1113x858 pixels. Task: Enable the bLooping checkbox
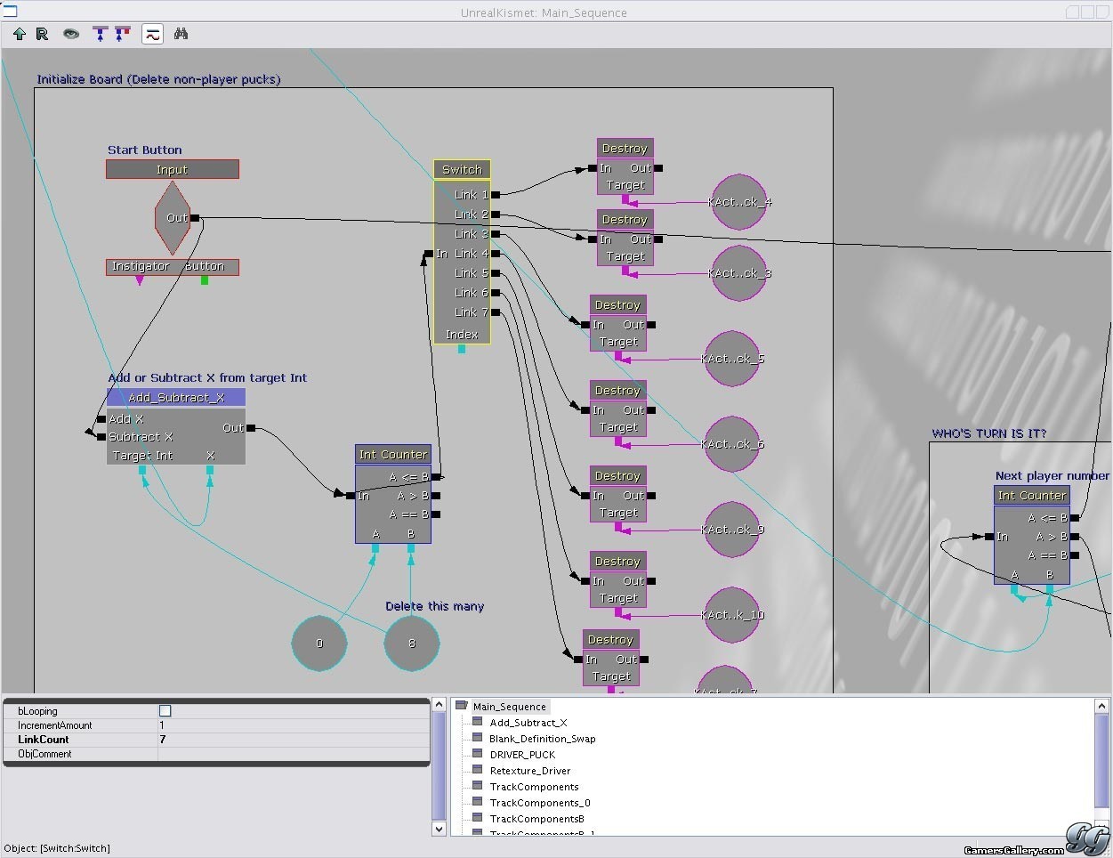click(x=165, y=710)
